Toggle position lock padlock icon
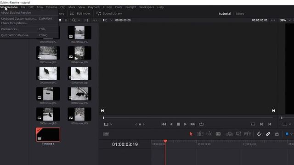 [277, 134]
